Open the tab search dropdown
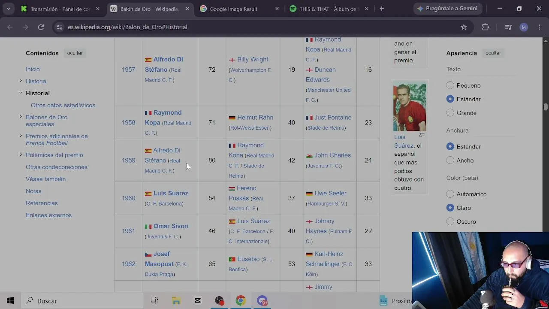The width and height of the screenshot is (549, 309). tap(8, 9)
